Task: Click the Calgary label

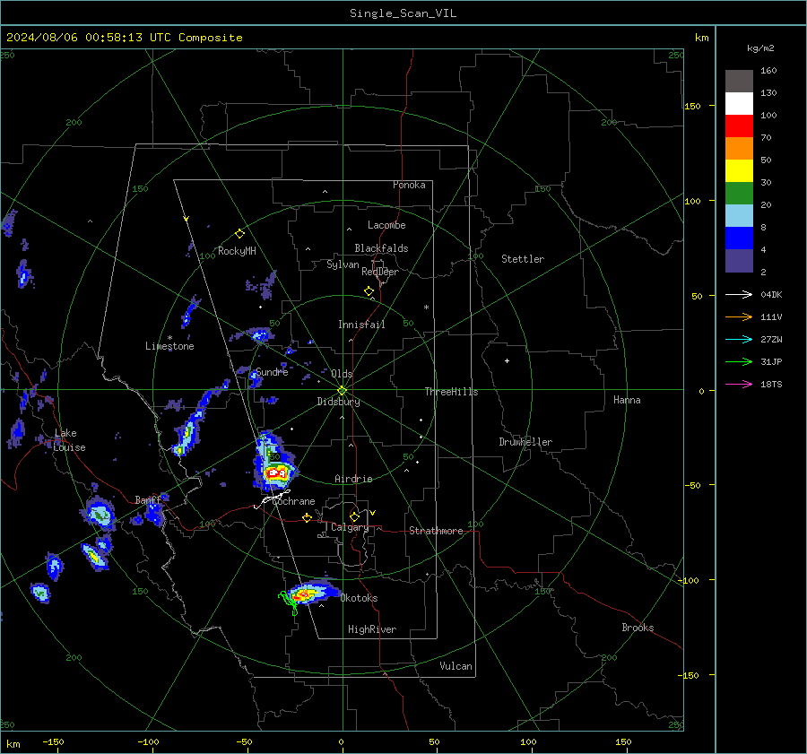Action: pos(350,527)
